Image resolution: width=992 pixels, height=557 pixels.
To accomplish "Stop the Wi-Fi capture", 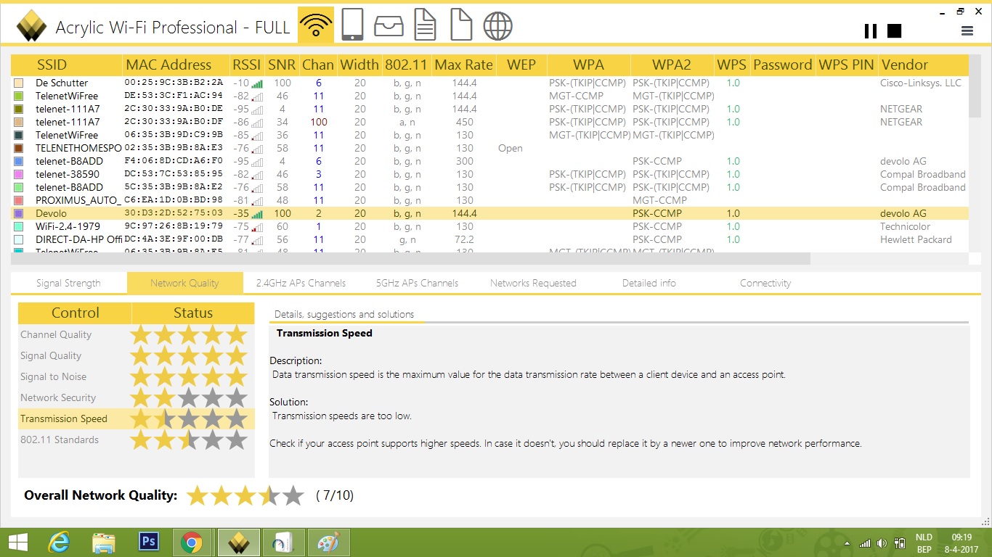I will (x=894, y=30).
